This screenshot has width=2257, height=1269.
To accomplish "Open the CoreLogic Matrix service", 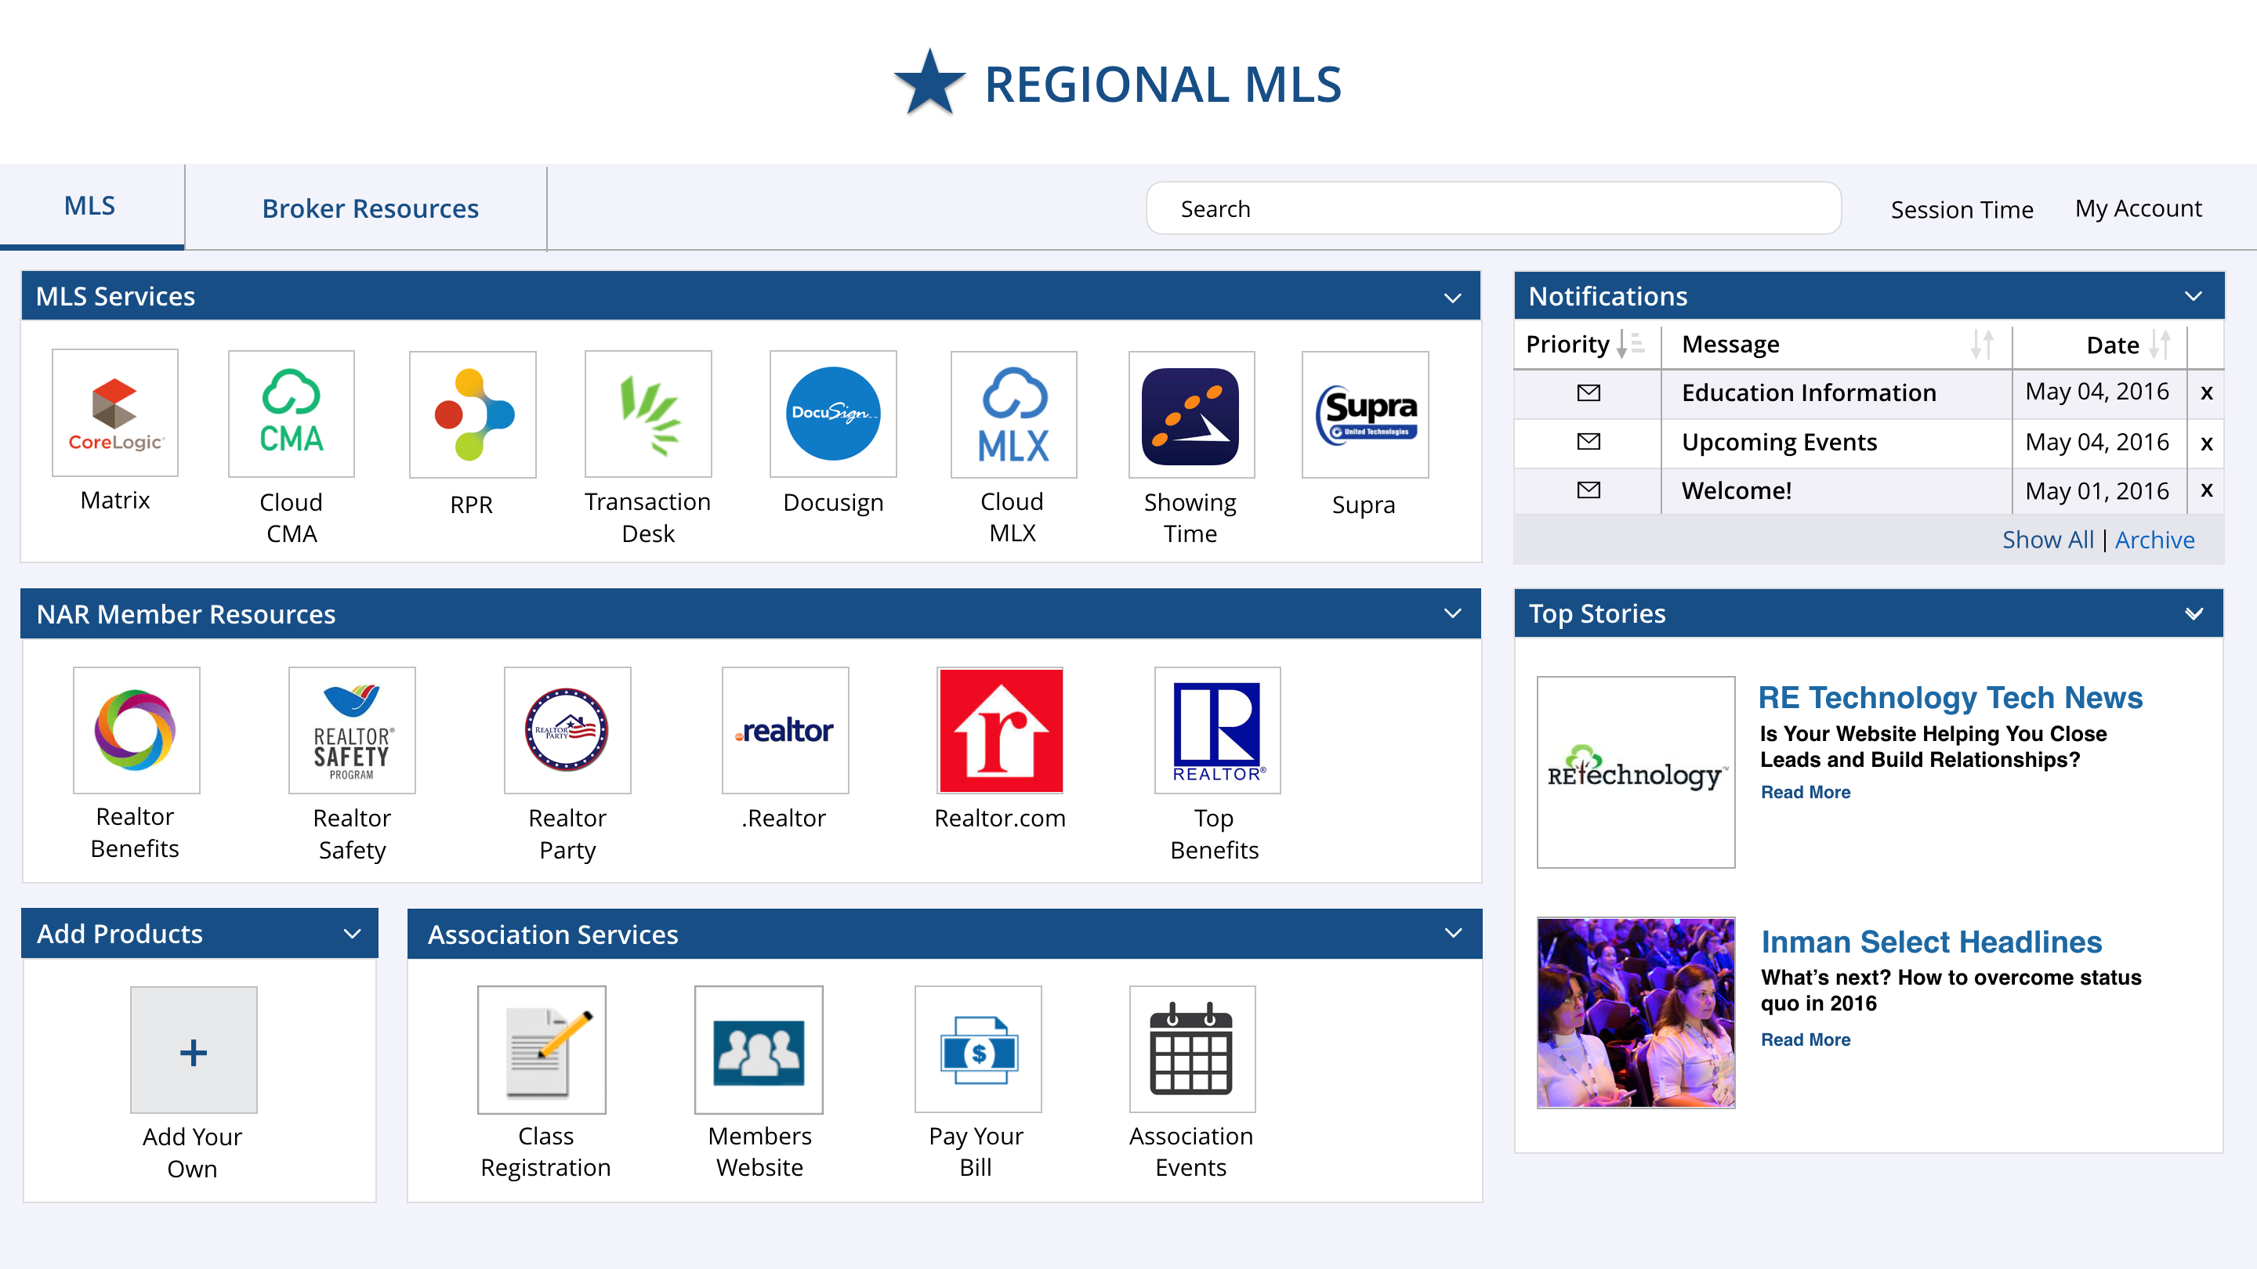I will coord(114,414).
